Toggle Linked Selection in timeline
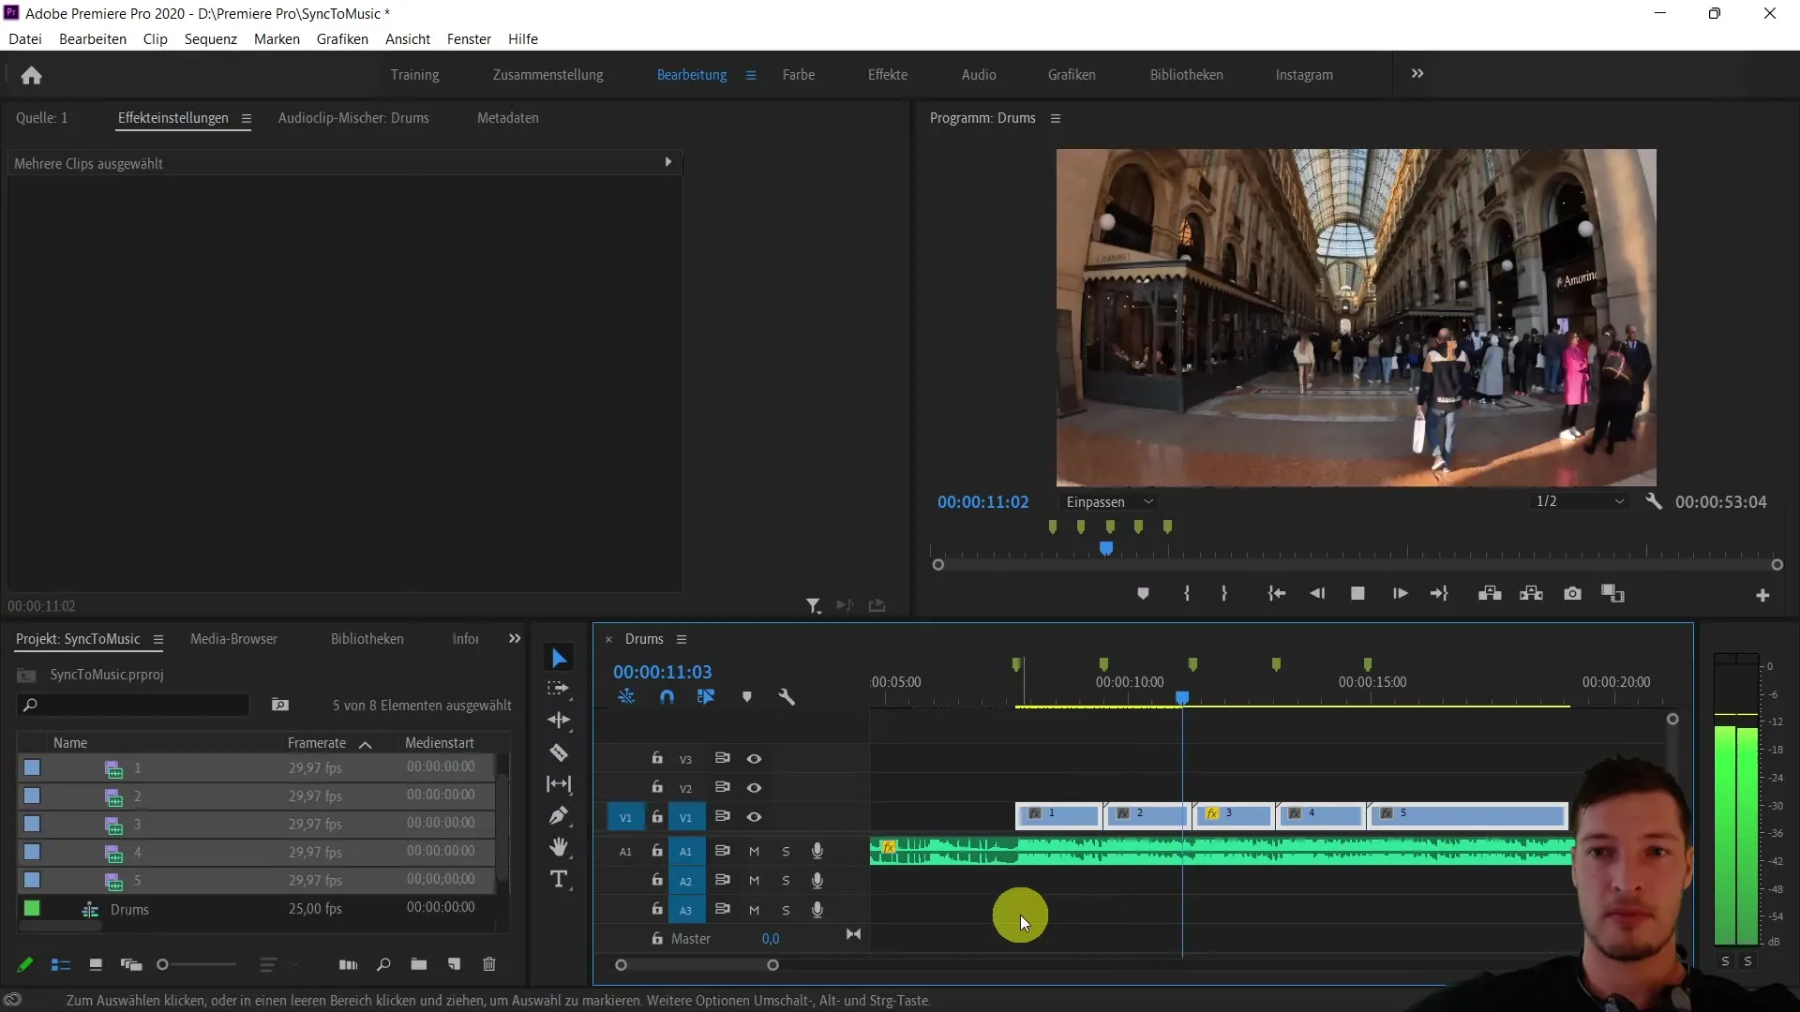The height and width of the screenshot is (1012, 1800). click(706, 697)
